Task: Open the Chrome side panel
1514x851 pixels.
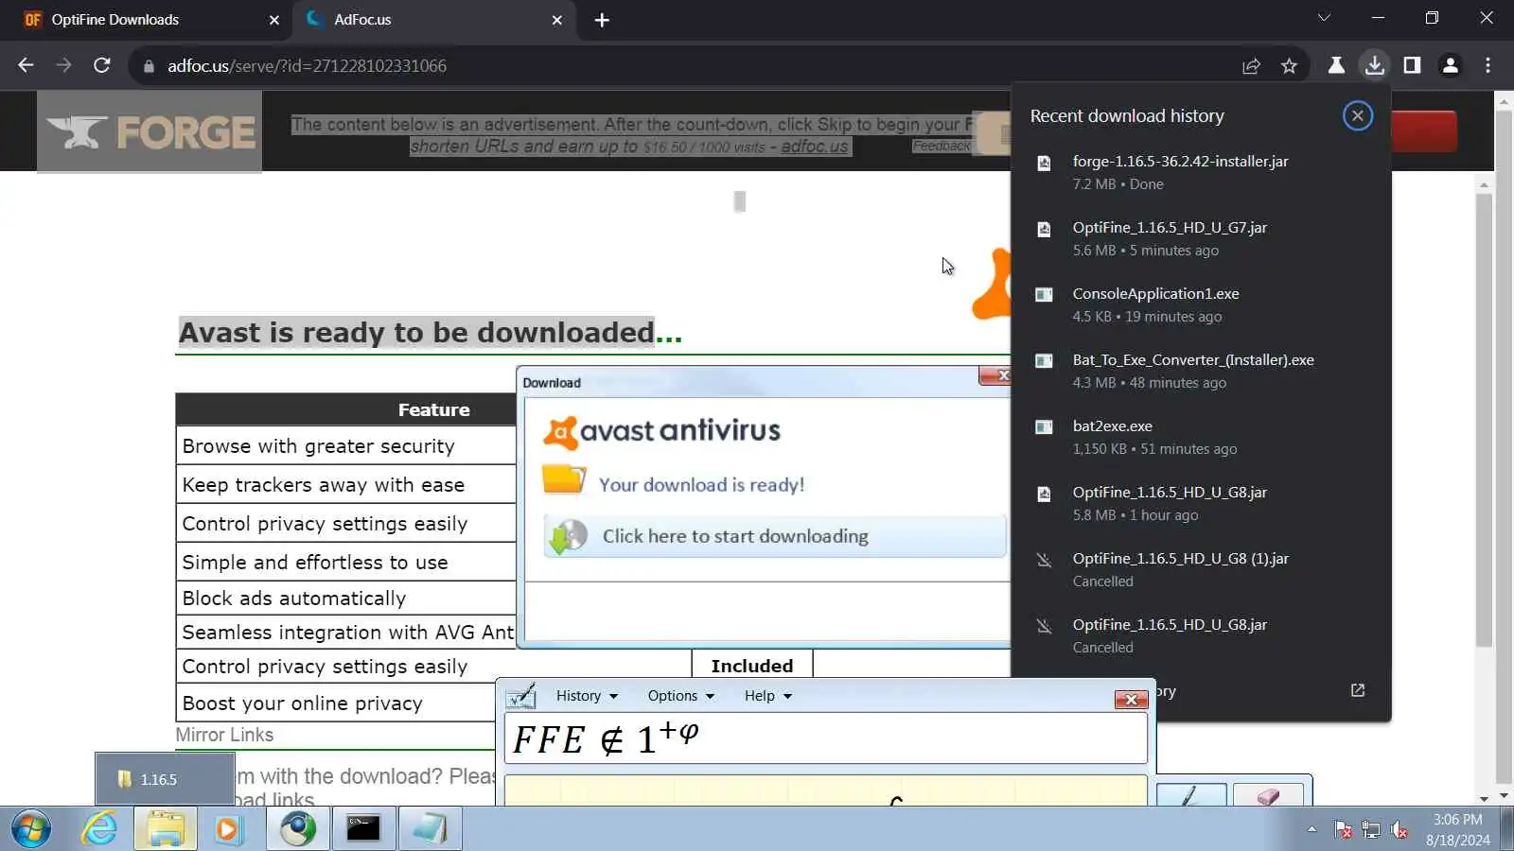Action: pos(1412,65)
